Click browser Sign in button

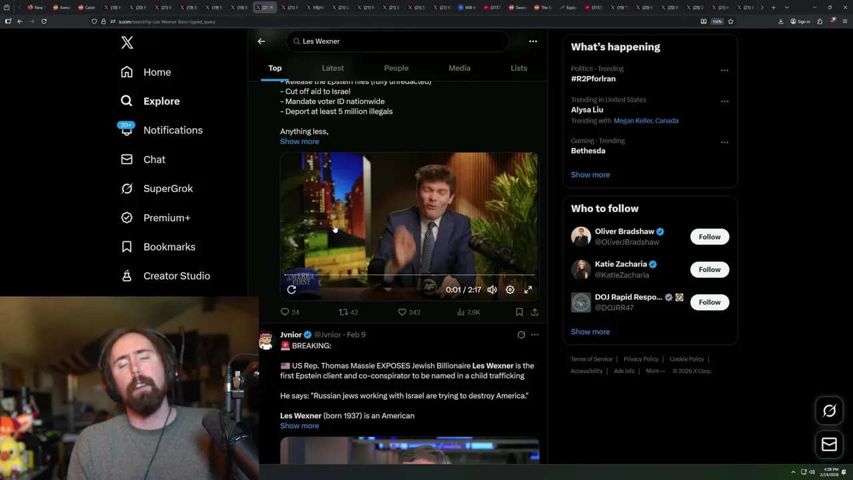click(x=801, y=21)
